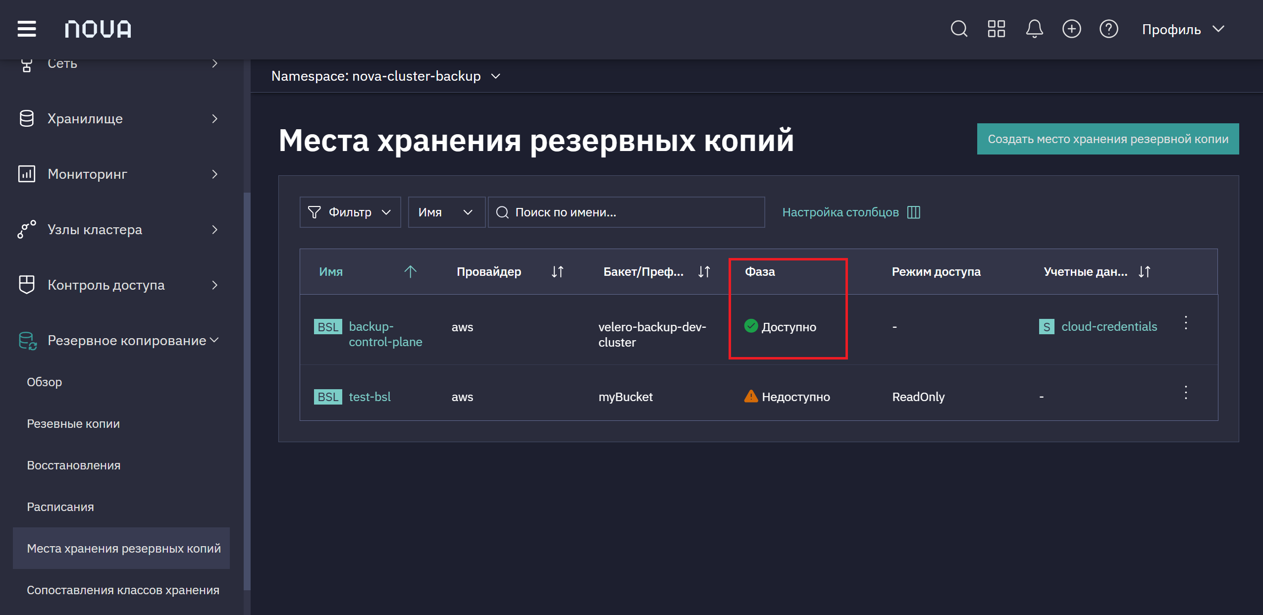Select Места хранения резервных копий sidebar item
Image resolution: width=1263 pixels, height=615 pixels.
pos(121,548)
